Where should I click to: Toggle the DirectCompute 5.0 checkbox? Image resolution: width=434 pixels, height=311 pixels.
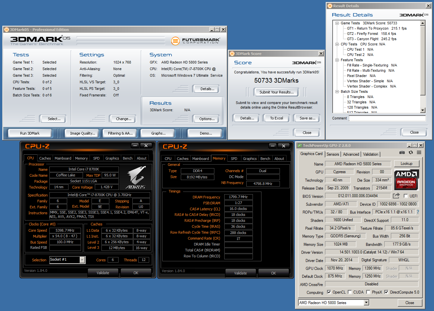(387, 292)
